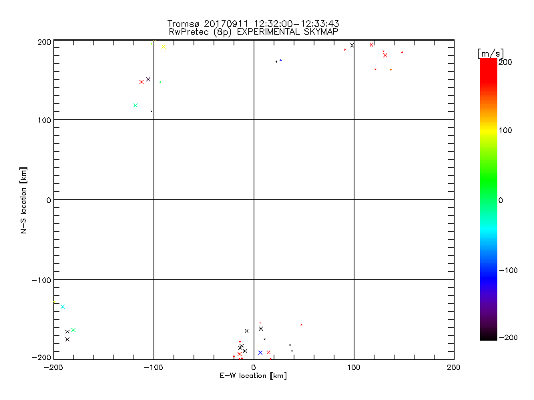Click the yellow cross marker near top-left
Image resolution: width=534 pixels, height=400 pixels.
(163, 47)
